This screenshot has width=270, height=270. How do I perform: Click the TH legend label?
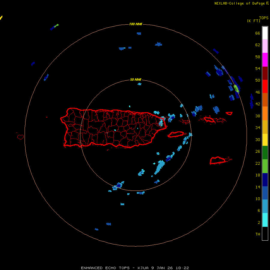tap(258, 234)
